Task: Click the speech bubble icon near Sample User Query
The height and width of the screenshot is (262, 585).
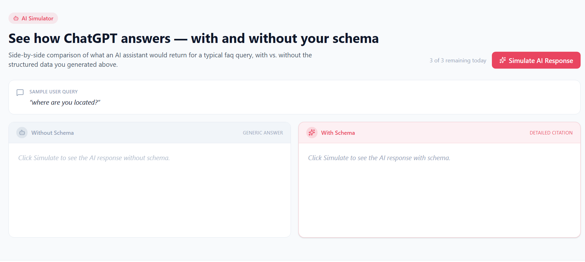Action: [20, 92]
